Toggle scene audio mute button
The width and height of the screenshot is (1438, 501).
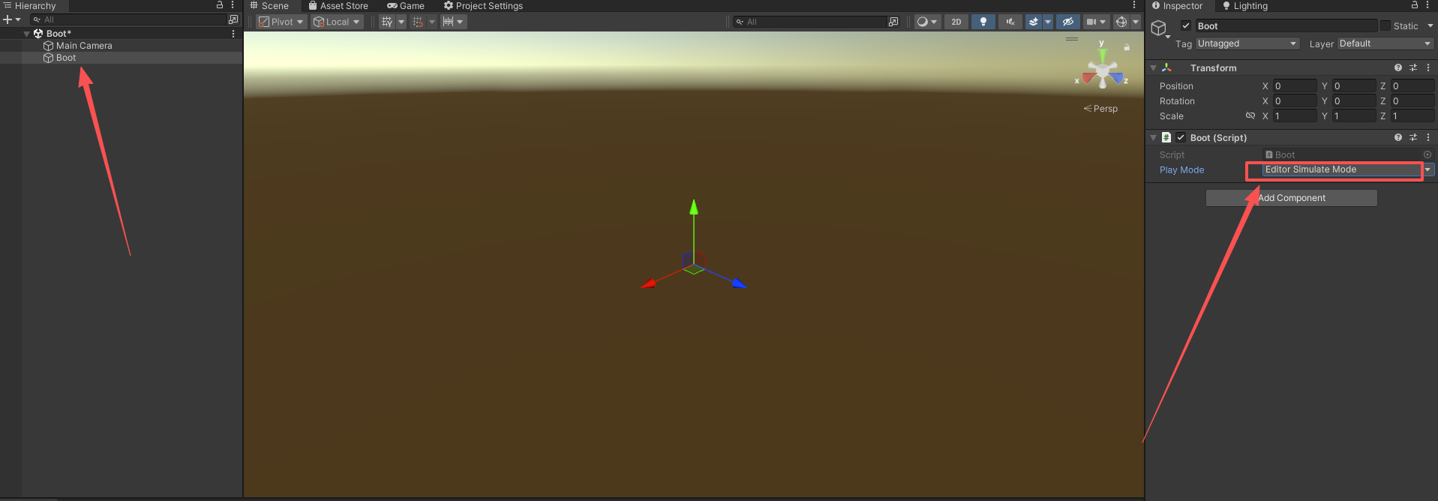click(x=1010, y=22)
